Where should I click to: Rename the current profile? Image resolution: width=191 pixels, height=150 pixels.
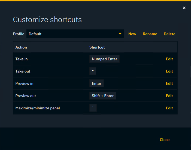coord(150,34)
